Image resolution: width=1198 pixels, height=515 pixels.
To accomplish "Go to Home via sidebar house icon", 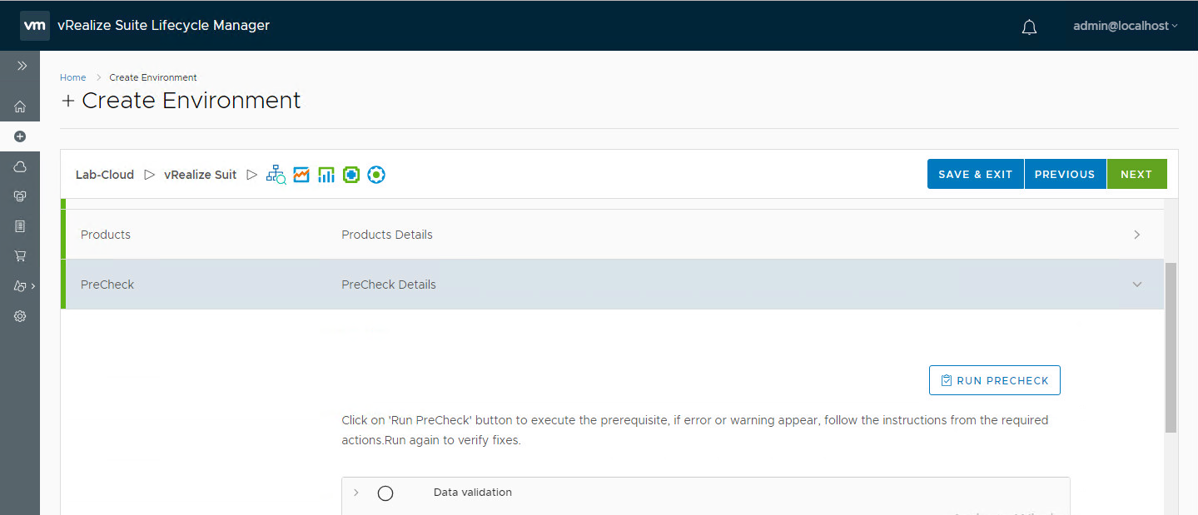I will pos(20,106).
